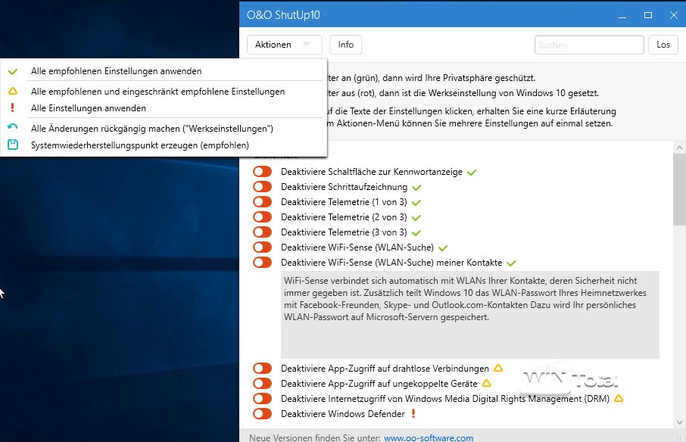Toggle Deaktiviere Schaltfläche zur Kennwortanzeige switch

263,171
